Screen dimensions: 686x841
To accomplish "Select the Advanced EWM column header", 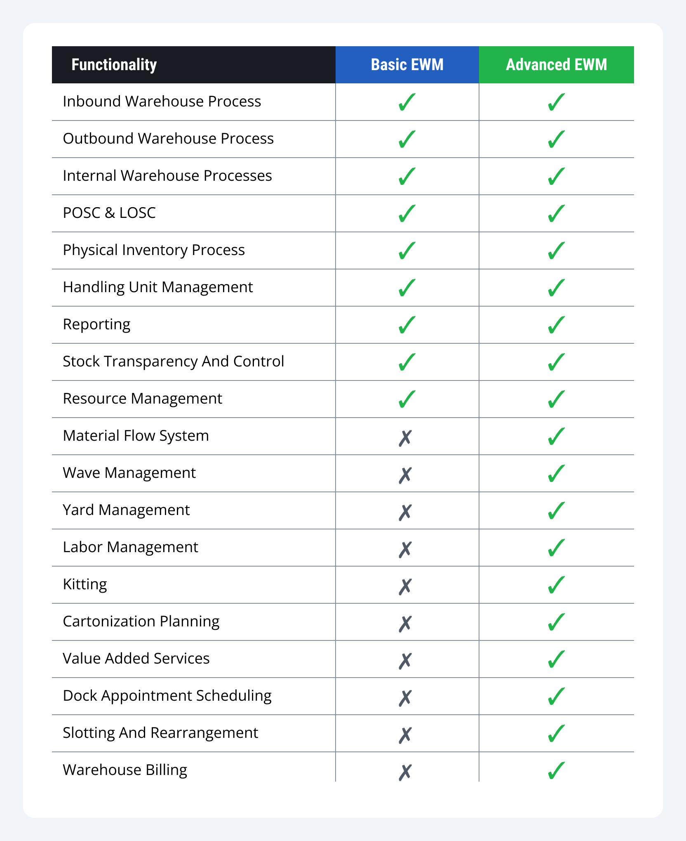I will [x=557, y=65].
